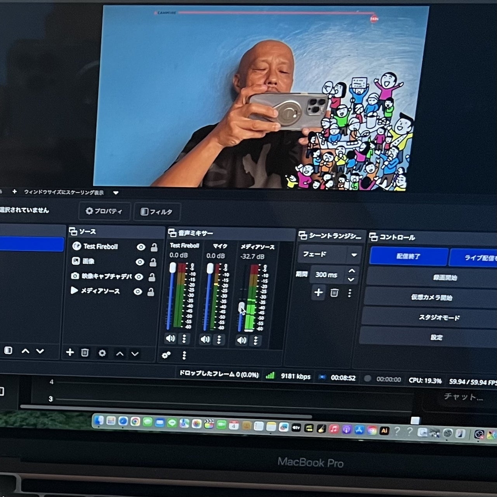
Task: Remove scene transition using trash icon
Action: click(x=334, y=293)
